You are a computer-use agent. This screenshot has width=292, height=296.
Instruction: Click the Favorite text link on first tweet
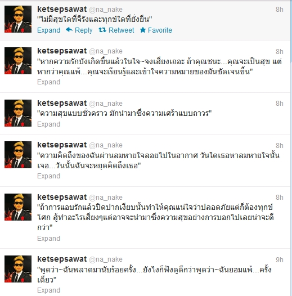pos(160,30)
